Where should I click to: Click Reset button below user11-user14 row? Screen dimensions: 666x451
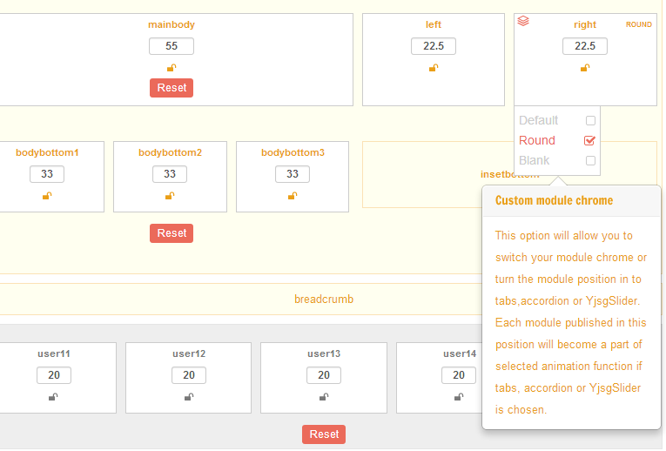[324, 434]
